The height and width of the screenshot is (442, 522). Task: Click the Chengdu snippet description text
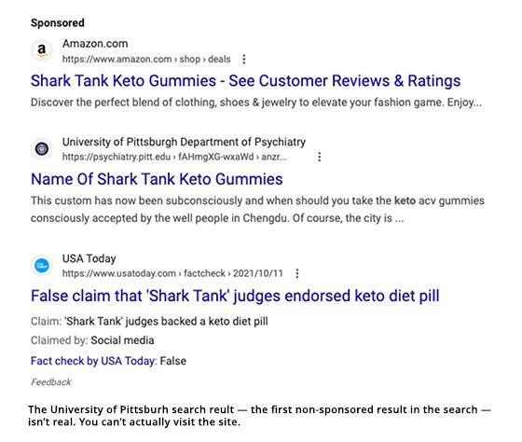(x=257, y=210)
